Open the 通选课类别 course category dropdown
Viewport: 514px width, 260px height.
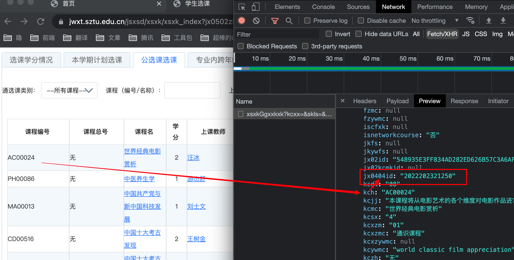[x=69, y=90]
